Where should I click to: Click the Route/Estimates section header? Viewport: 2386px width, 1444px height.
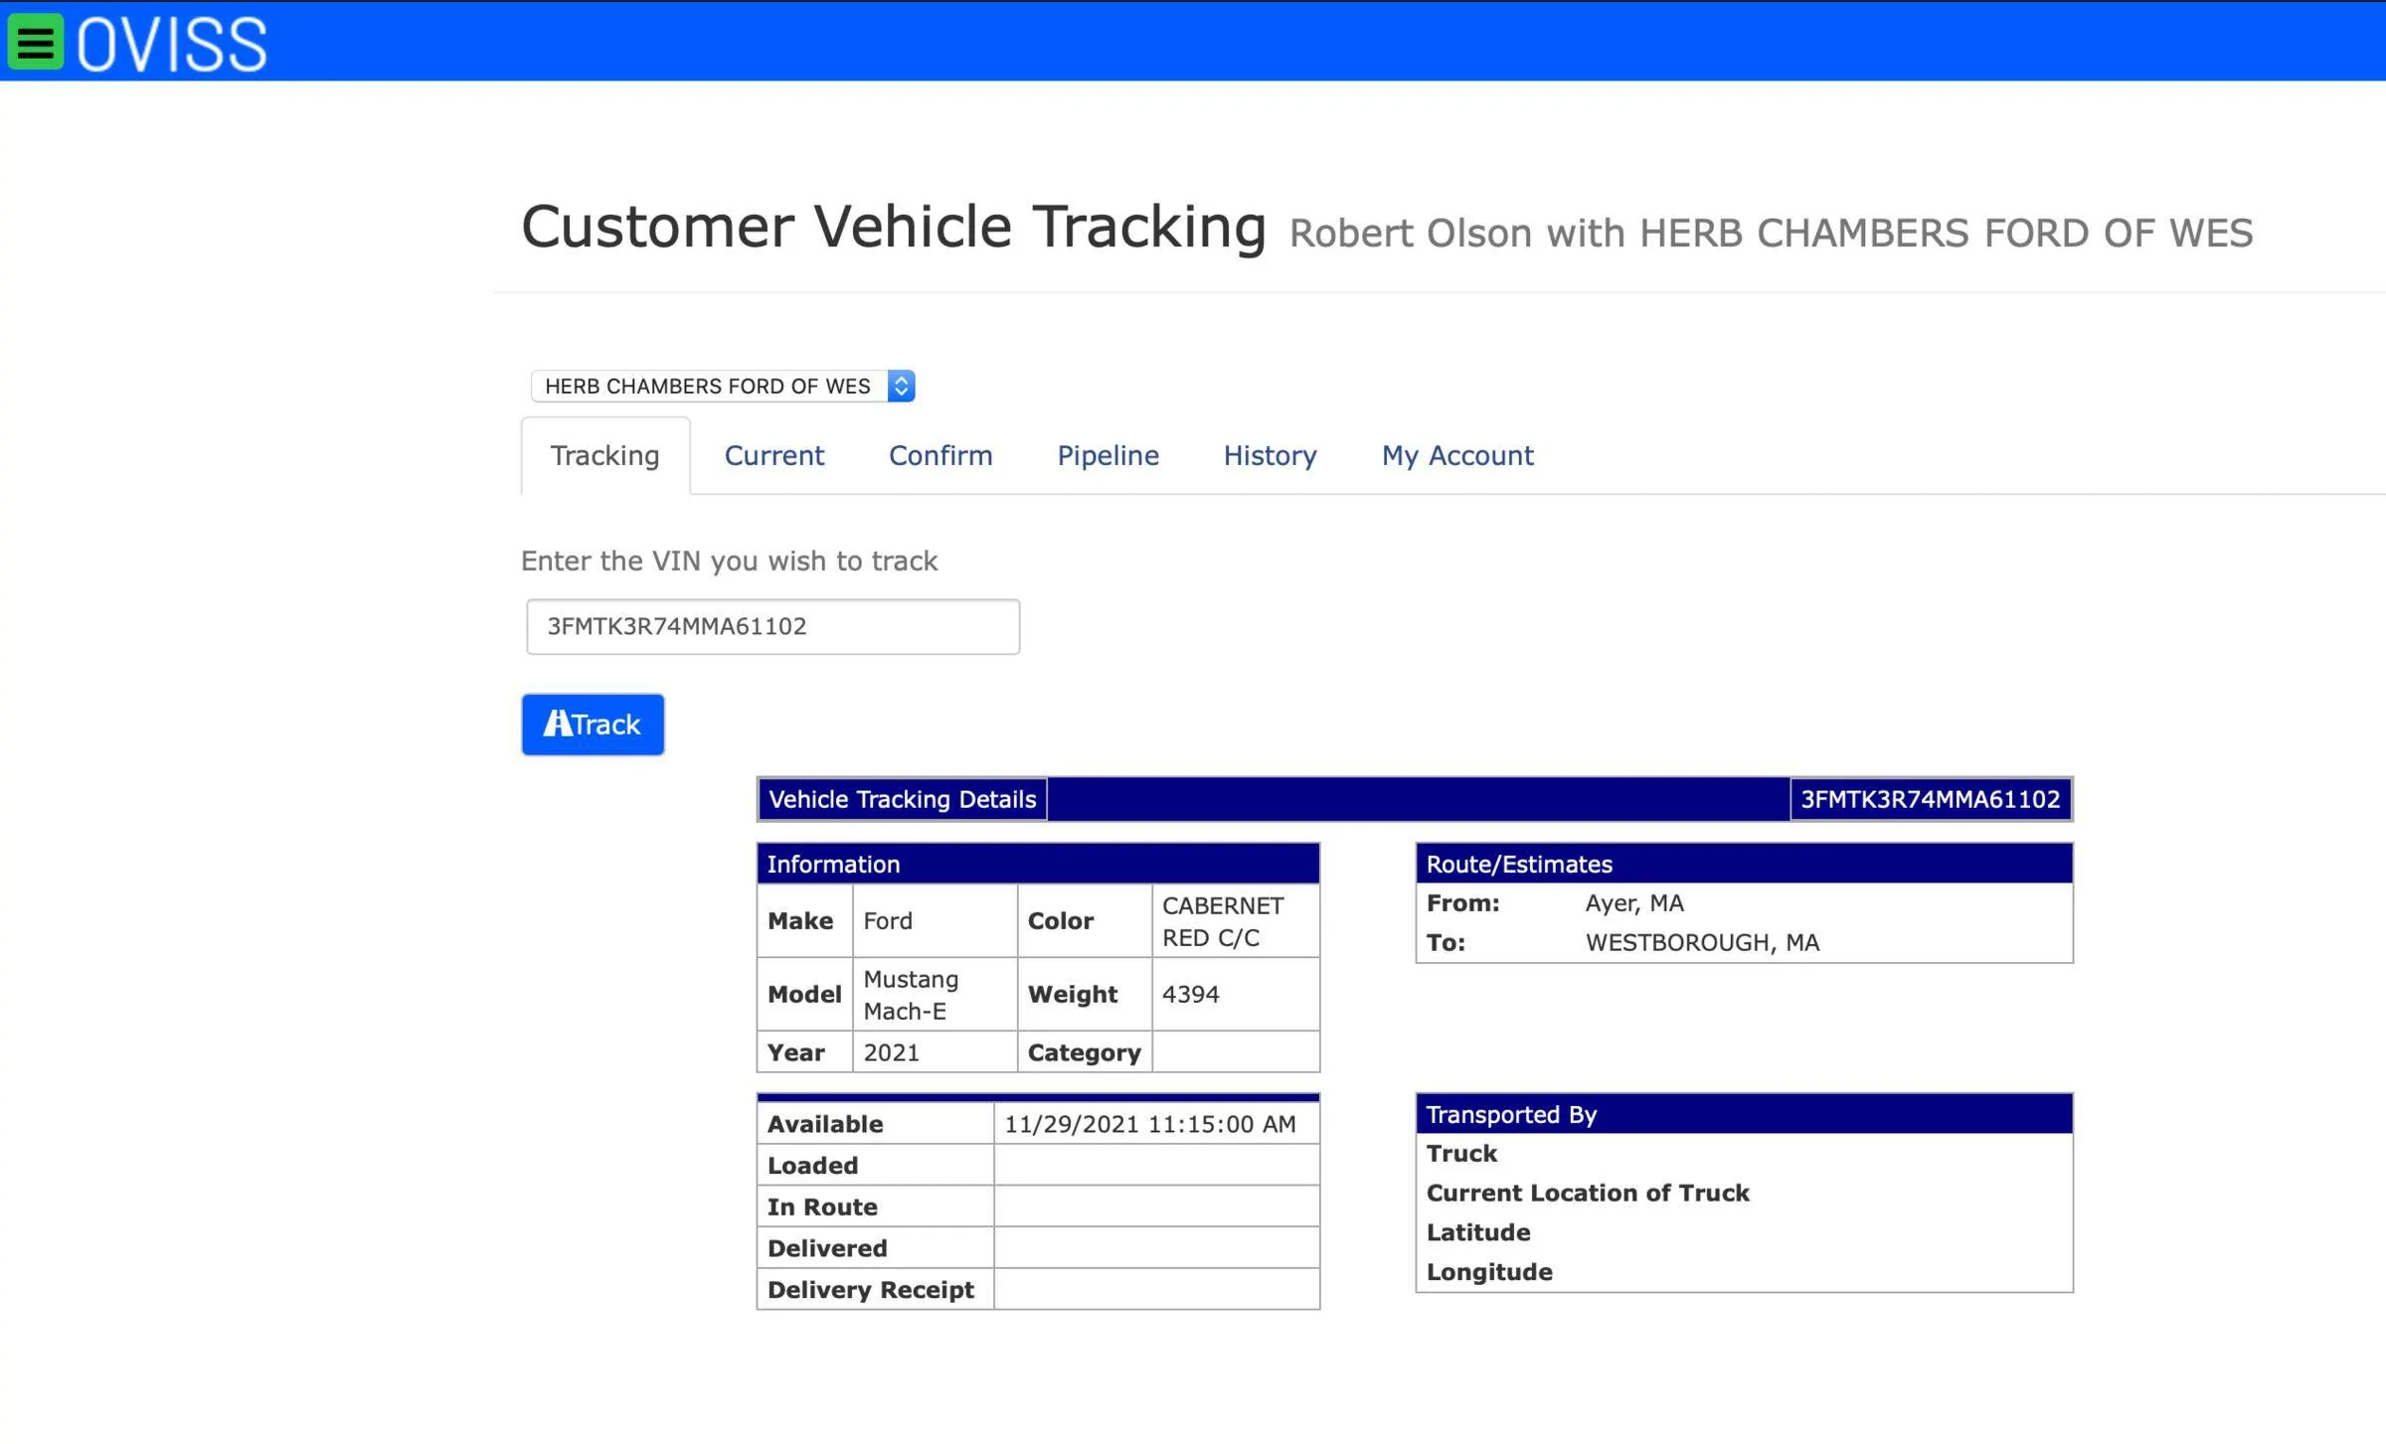[x=1744, y=864]
